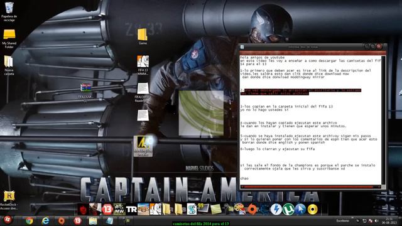Select the FIFA13MW WinRAR archive on desktop
Viewport: 402px width, 226px height.
(85, 92)
